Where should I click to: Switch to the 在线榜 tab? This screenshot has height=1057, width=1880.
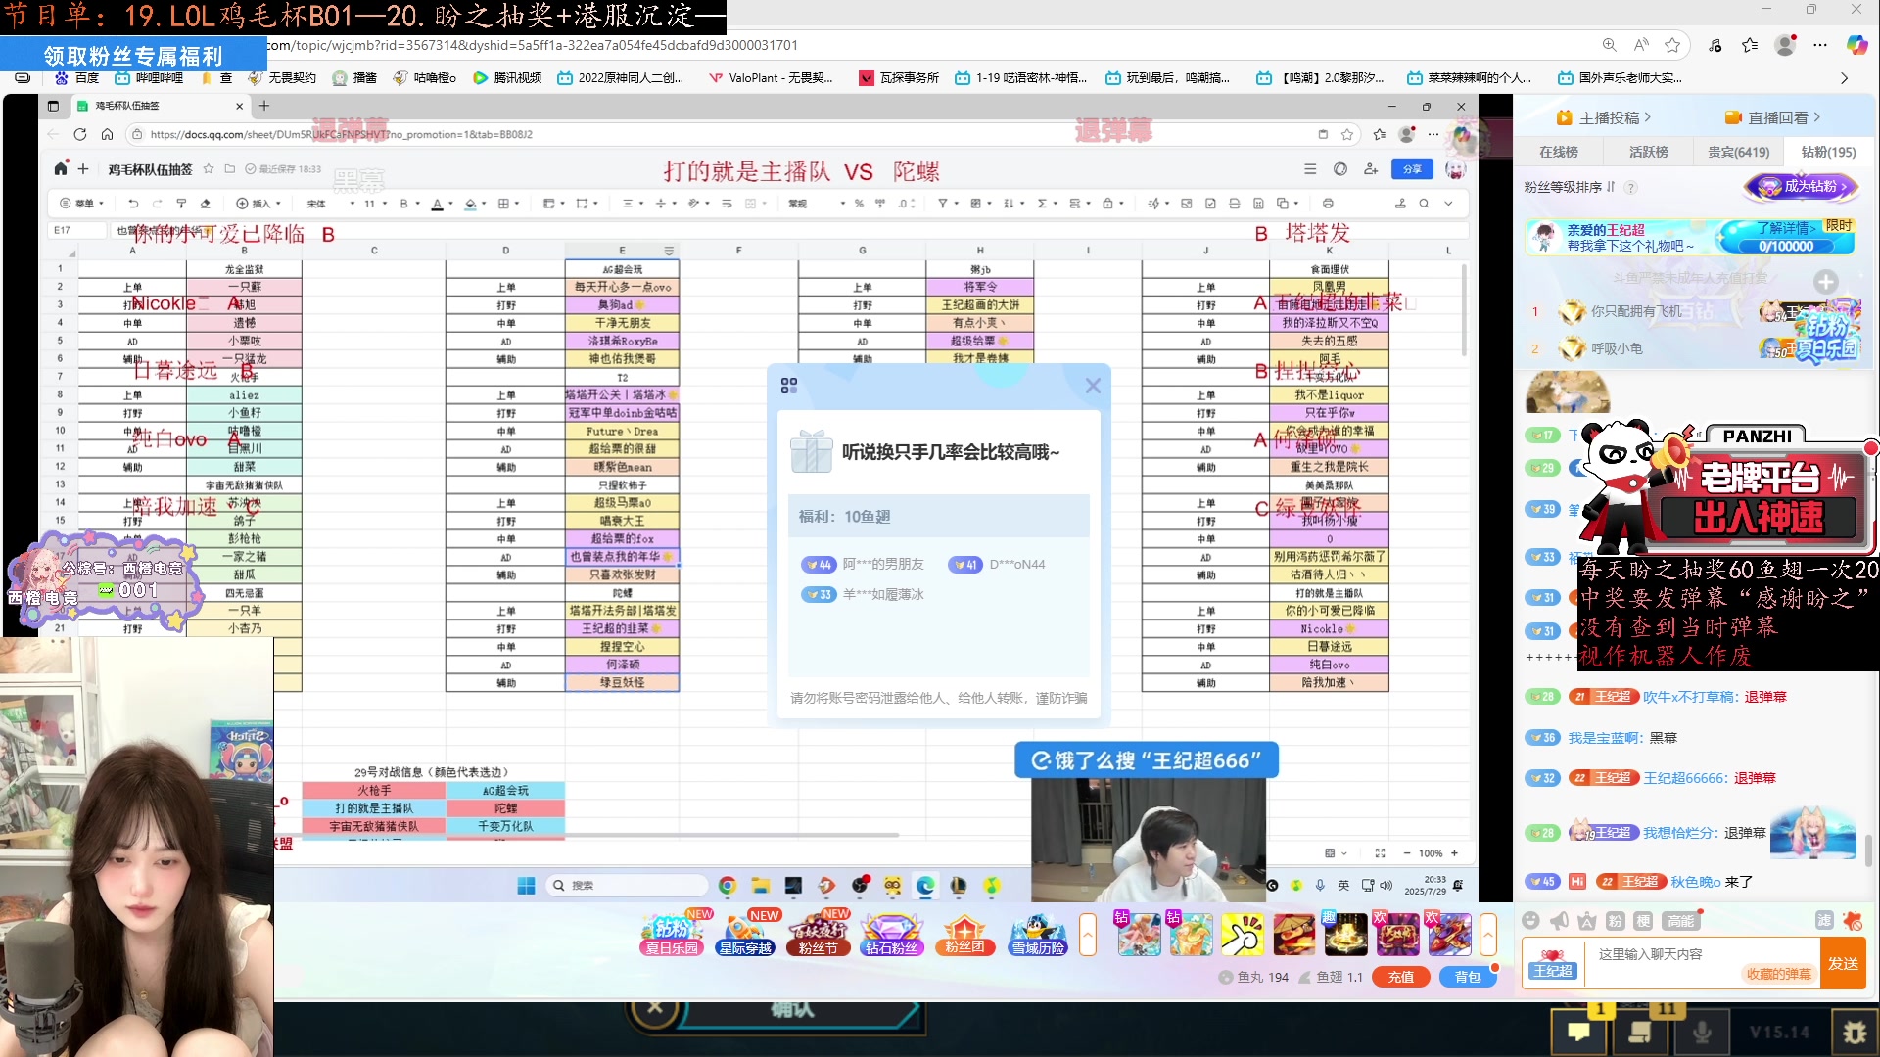[x=1558, y=152]
